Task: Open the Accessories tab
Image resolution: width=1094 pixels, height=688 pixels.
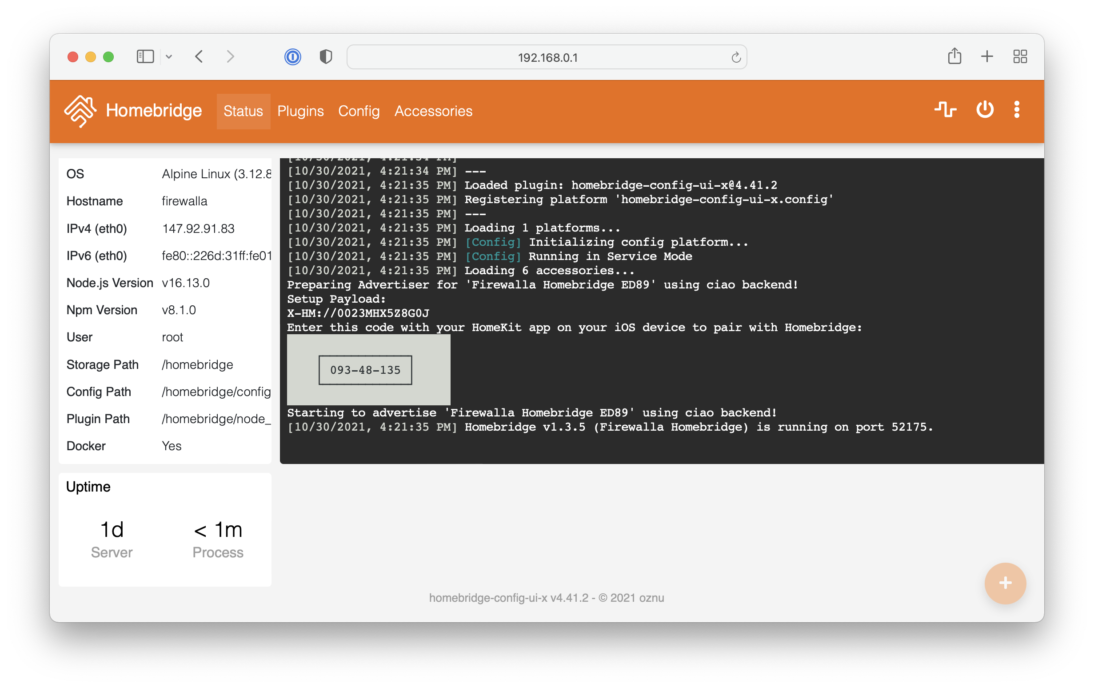Action: 433,112
